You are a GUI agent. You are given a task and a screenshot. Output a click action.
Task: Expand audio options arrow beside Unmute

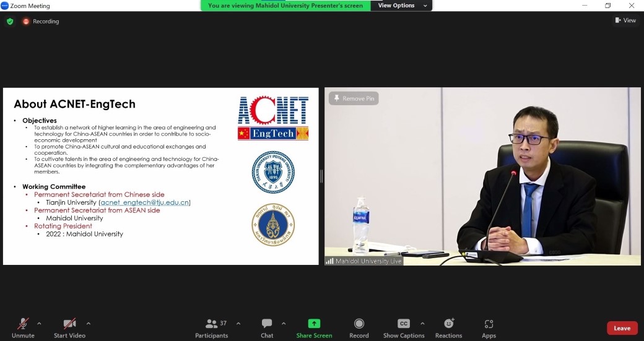coord(39,323)
